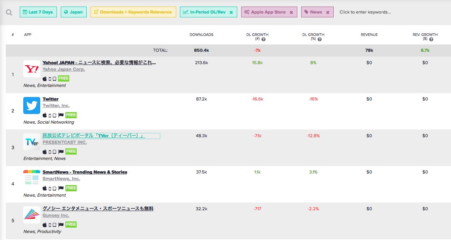Click the FREE badge in TVer row

pos(71,151)
